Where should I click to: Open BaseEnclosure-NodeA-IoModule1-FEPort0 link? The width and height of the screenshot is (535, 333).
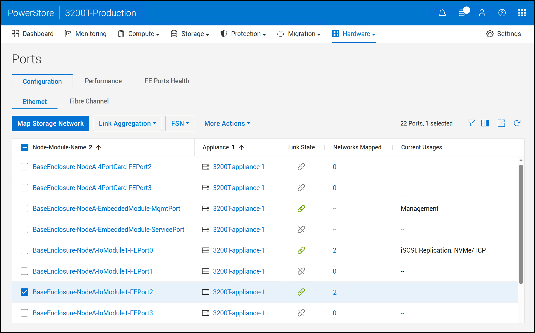coord(93,250)
